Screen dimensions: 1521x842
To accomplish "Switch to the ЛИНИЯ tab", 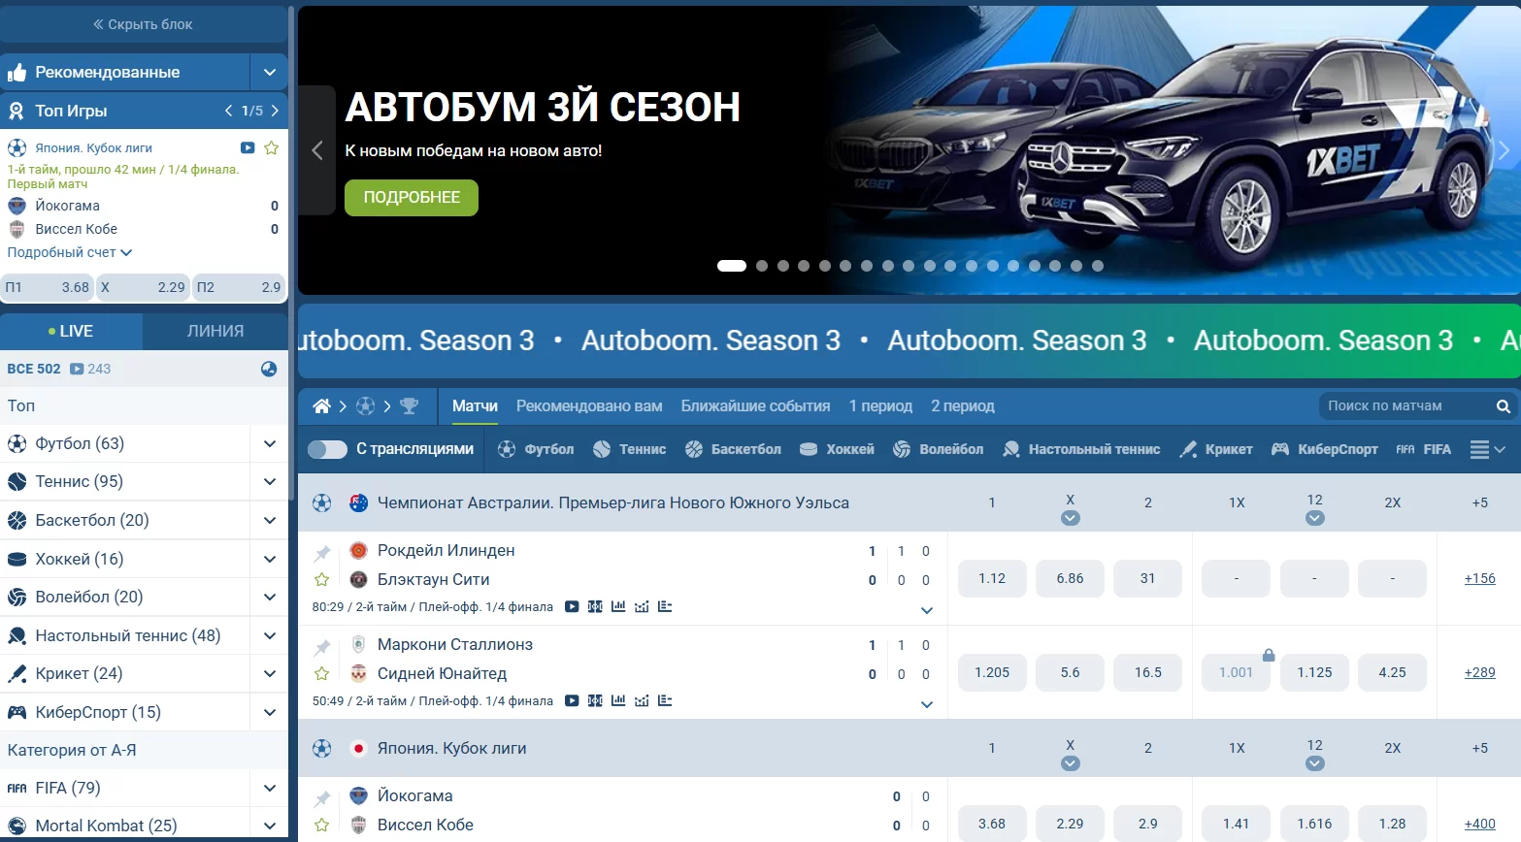I will pos(215,331).
